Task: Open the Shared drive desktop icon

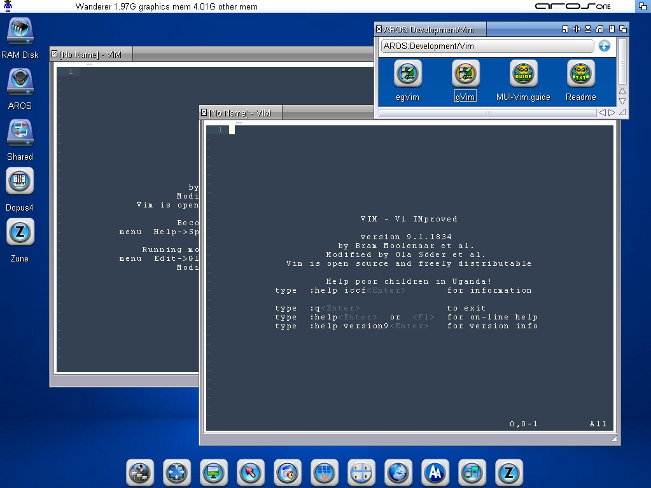Action: pyautogui.click(x=20, y=134)
